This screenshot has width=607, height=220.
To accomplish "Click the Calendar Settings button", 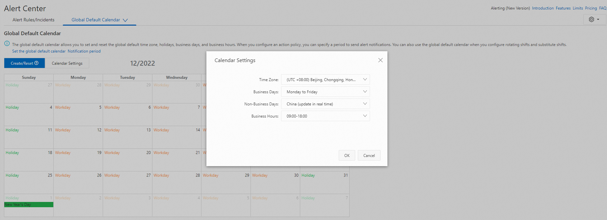I will point(67,63).
